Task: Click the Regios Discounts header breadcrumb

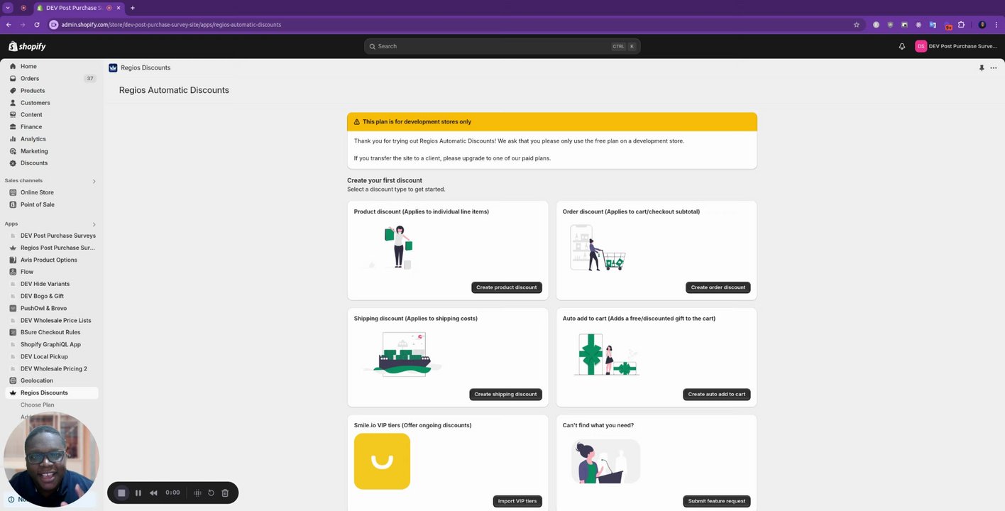Action: (x=145, y=68)
